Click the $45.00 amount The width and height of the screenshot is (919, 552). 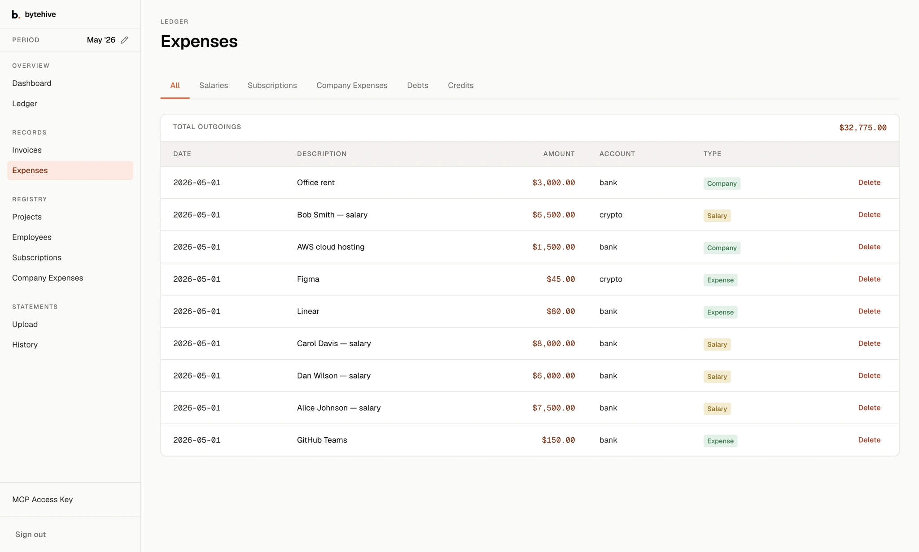(x=560, y=279)
